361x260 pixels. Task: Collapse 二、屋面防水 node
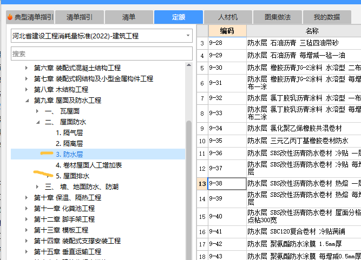38,122
